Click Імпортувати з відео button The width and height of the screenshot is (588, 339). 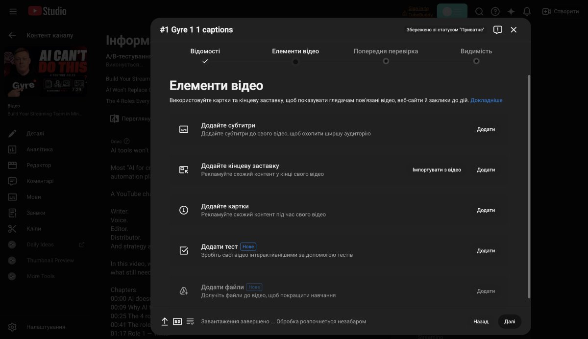[437, 170]
